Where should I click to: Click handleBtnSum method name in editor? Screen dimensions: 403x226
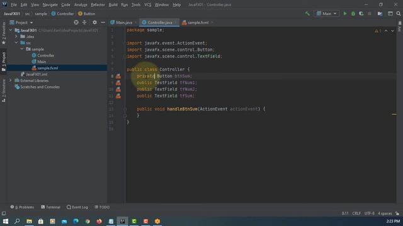point(182,109)
